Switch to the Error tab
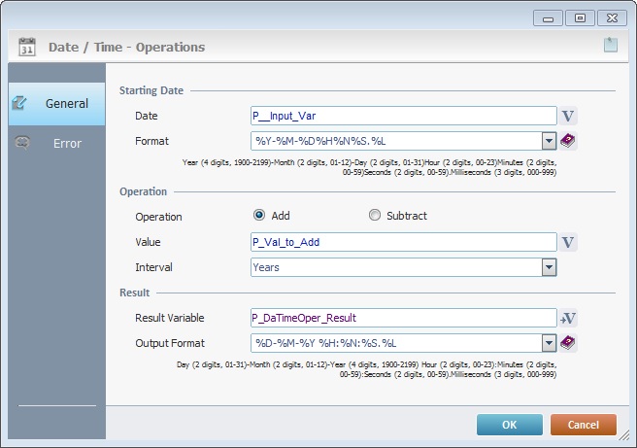 [56, 143]
